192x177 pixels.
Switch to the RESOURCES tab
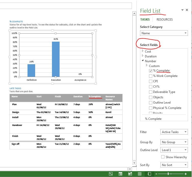tap(164, 19)
